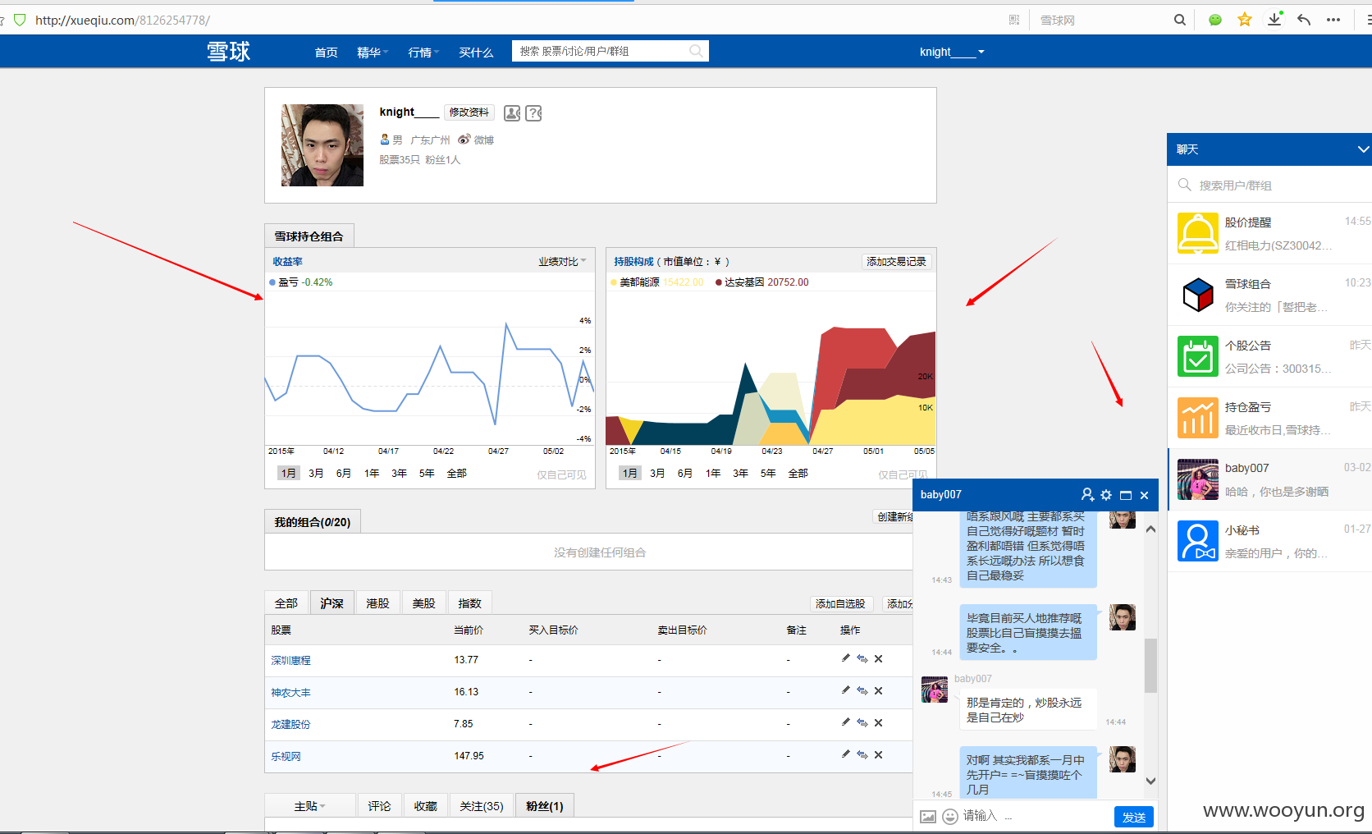Click in the 搜索用户/群组 chat search field

pyautogui.click(x=1269, y=185)
